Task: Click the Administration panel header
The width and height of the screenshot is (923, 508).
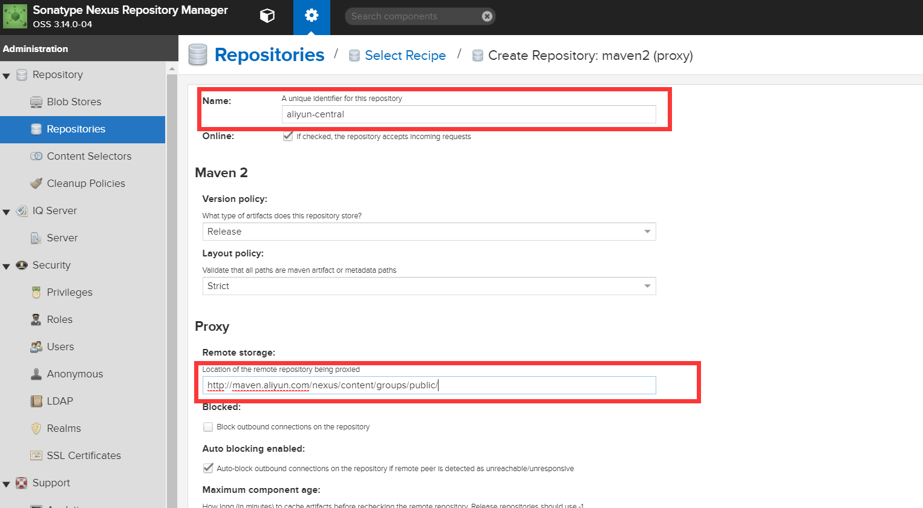Action: pyautogui.click(x=89, y=48)
